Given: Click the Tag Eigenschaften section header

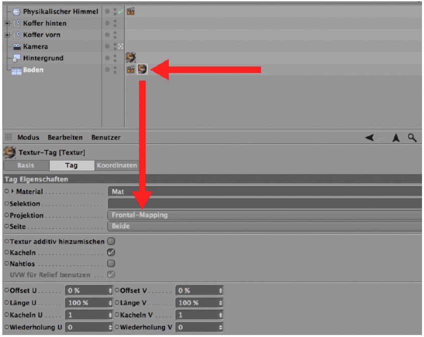Looking at the screenshot, I should [213, 179].
